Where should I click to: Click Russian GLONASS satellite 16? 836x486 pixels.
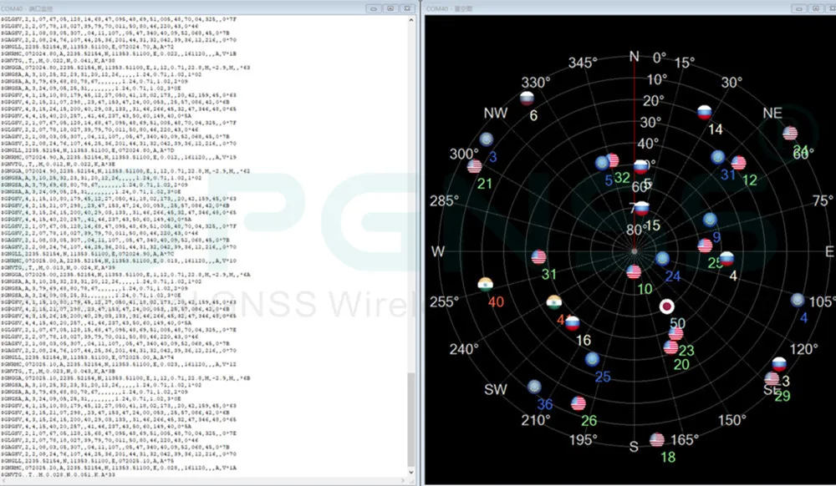[573, 323]
